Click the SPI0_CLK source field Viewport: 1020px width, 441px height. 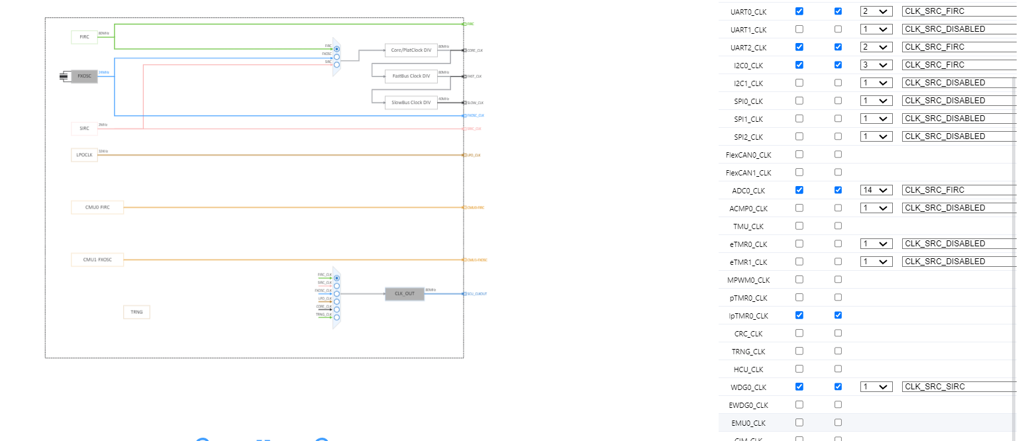(x=958, y=101)
